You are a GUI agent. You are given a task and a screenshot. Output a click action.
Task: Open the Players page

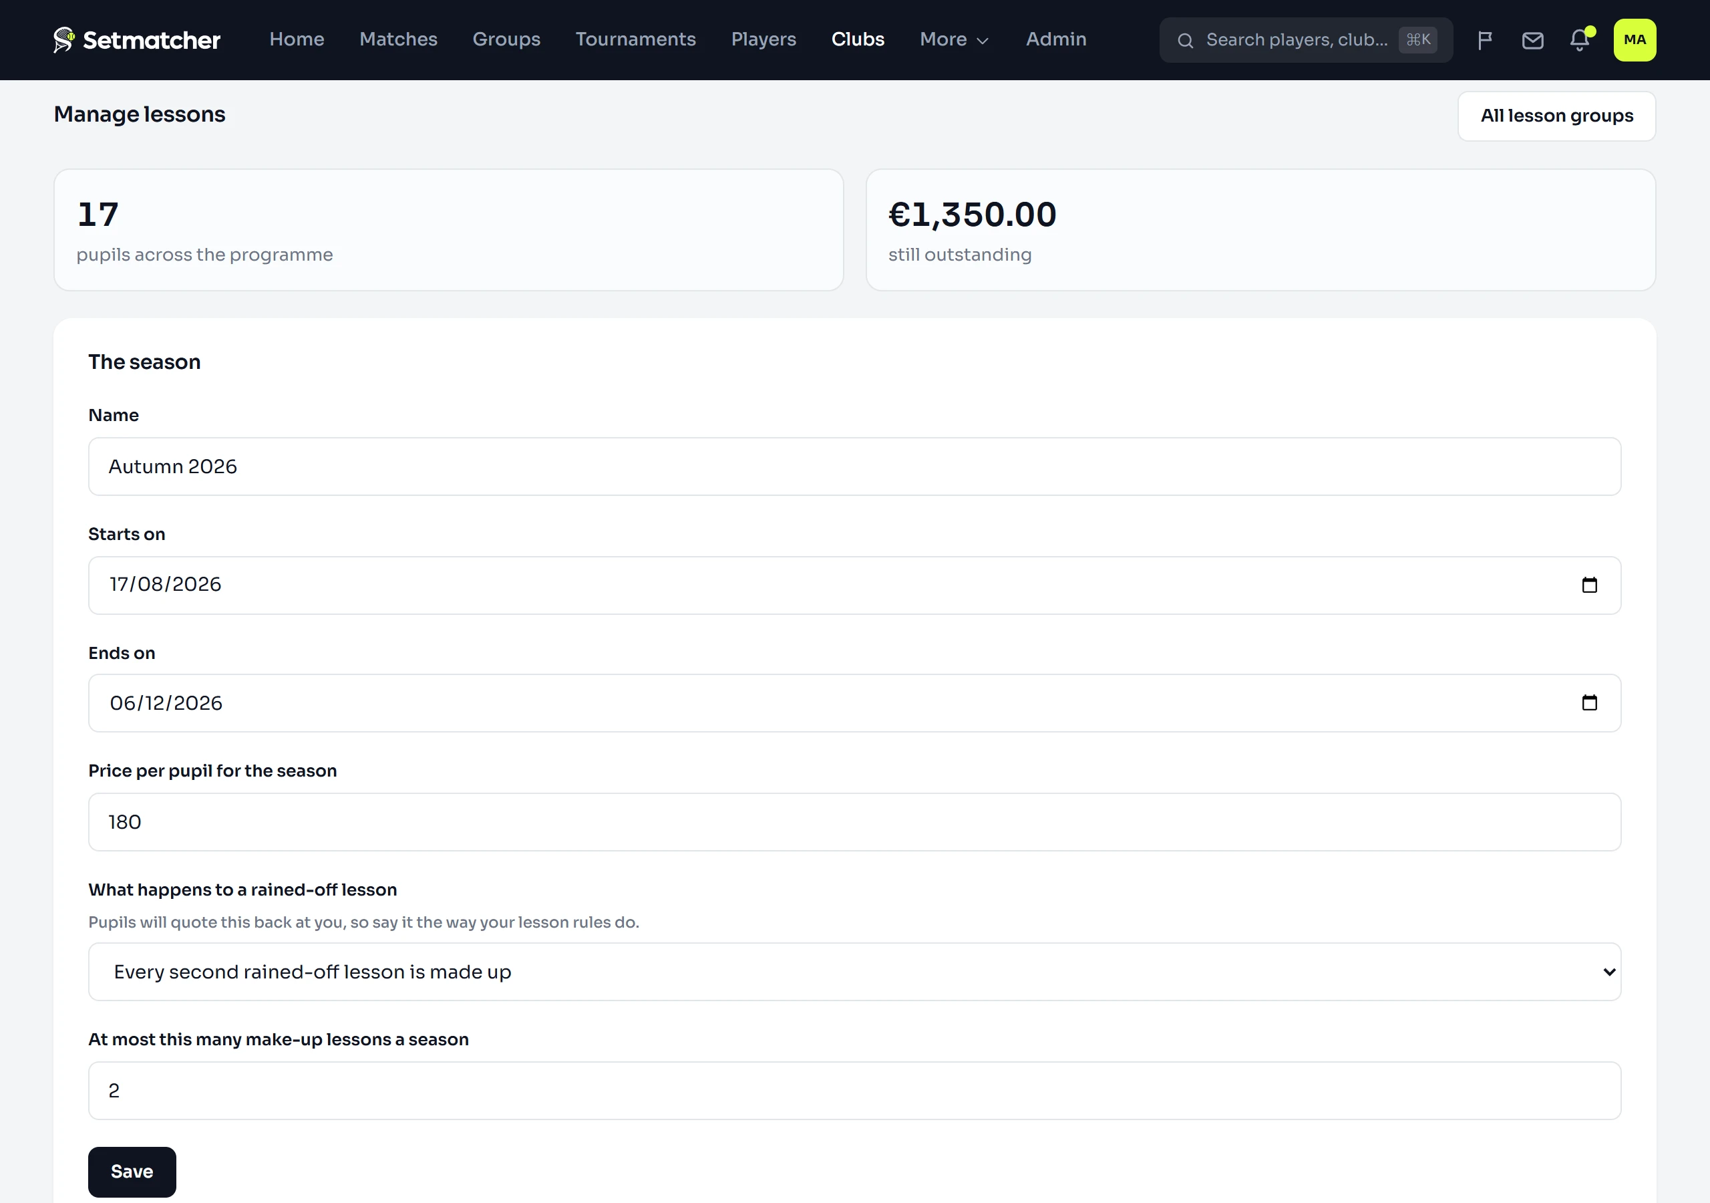(763, 39)
